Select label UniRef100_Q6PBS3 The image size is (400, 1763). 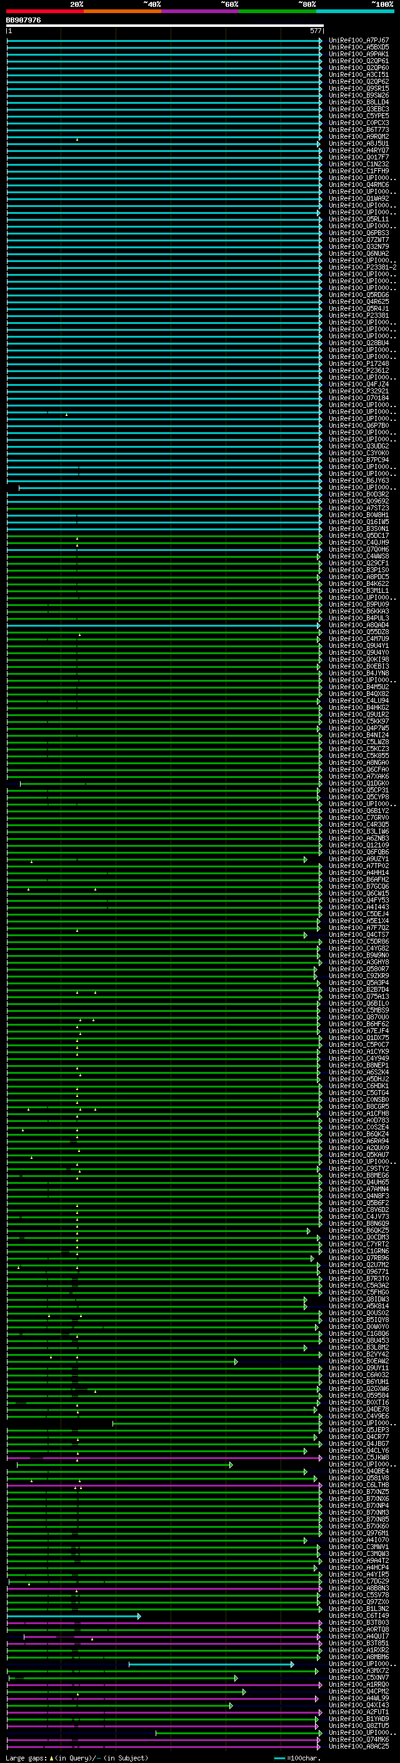coord(358,233)
